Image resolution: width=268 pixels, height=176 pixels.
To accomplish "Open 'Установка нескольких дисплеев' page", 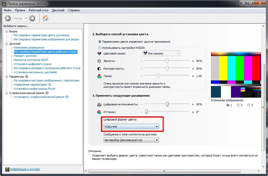I will pyautogui.click(x=35, y=72).
